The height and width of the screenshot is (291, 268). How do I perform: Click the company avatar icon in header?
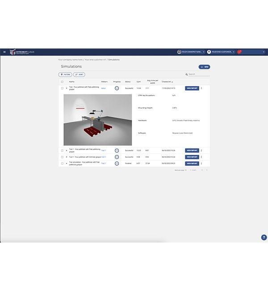point(179,52)
